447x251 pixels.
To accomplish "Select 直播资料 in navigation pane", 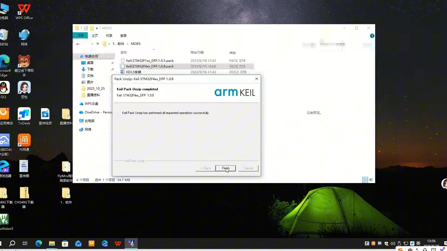I will (93, 95).
